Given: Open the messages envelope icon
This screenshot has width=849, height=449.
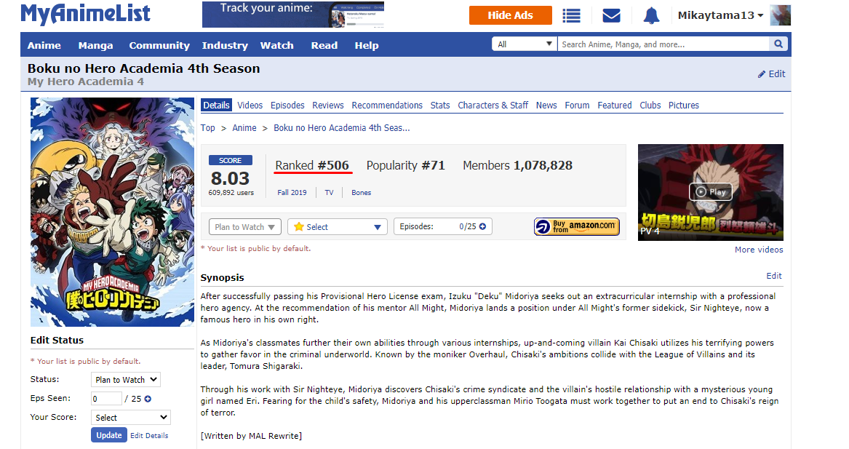Looking at the screenshot, I should click(611, 16).
